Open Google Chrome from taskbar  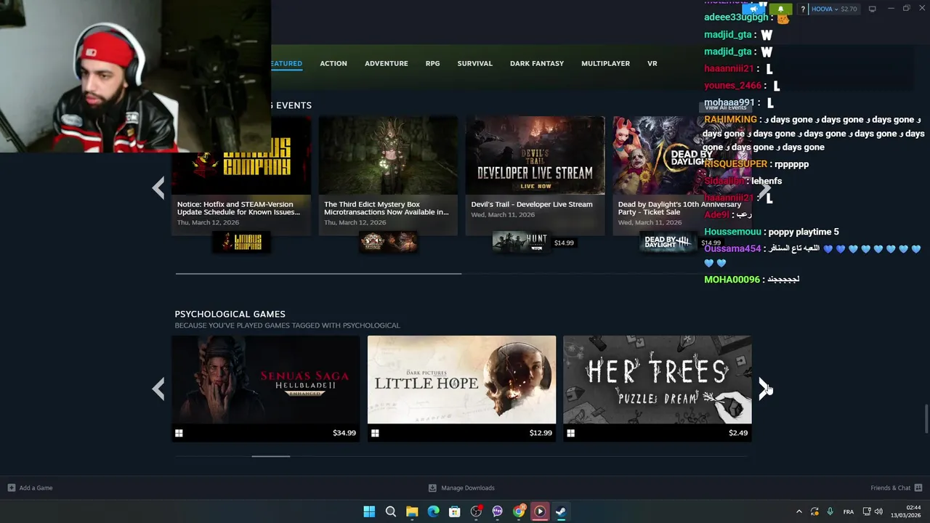(x=519, y=511)
